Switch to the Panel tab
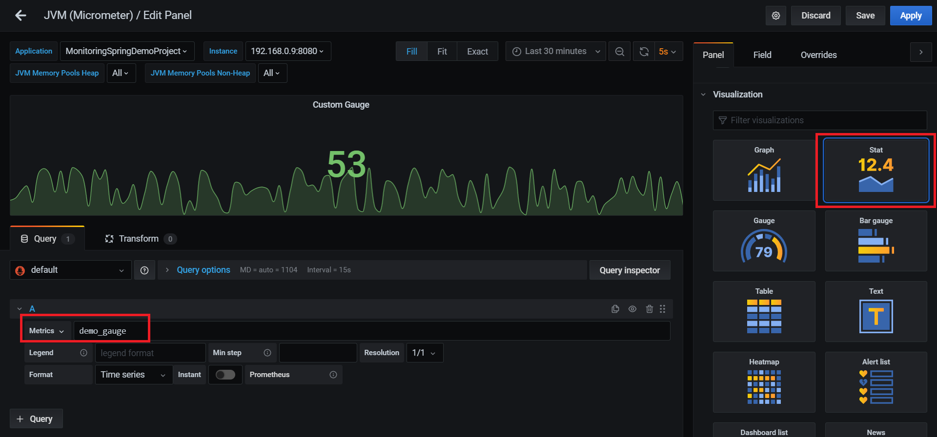This screenshot has width=937, height=437. point(713,55)
